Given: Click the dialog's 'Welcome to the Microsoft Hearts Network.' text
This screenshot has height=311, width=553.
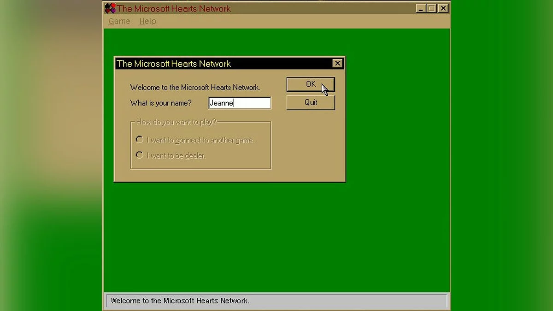Looking at the screenshot, I should (195, 87).
